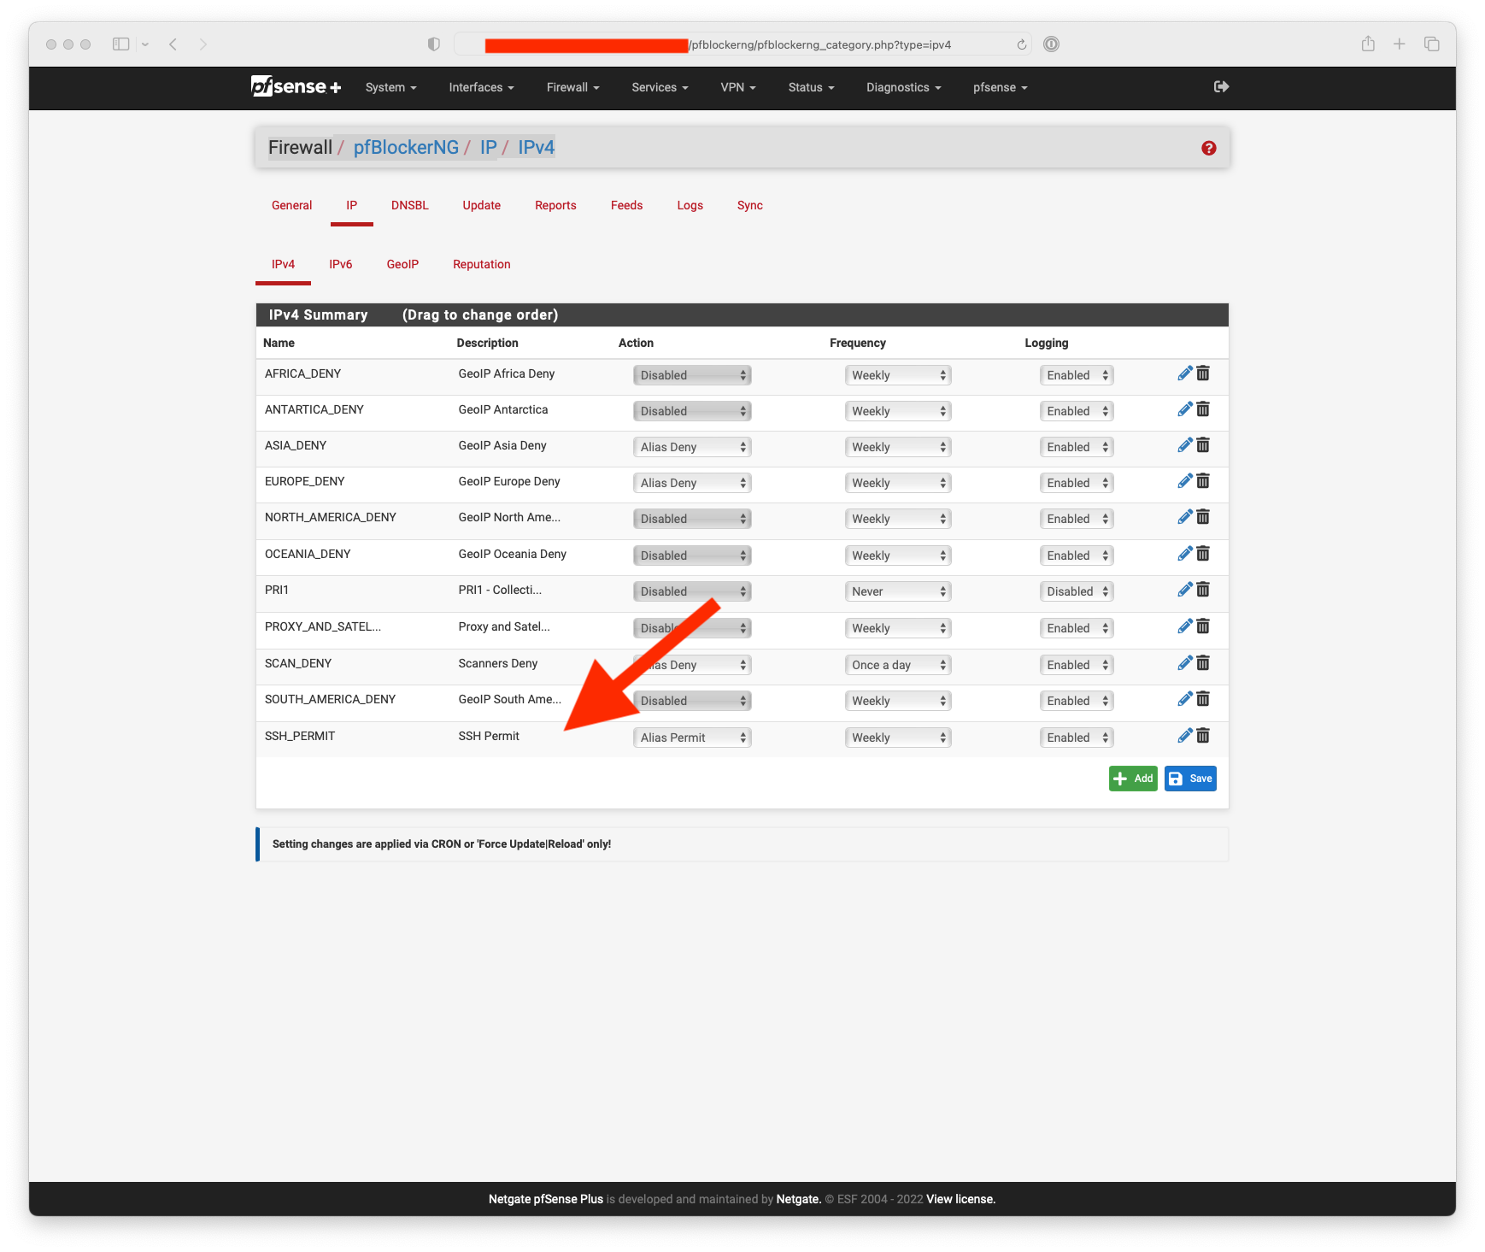Image resolution: width=1485 pixels, height=1252 pixels.
Task: Open Action dropdown for EUROPE_DENY
Action: 692,483
